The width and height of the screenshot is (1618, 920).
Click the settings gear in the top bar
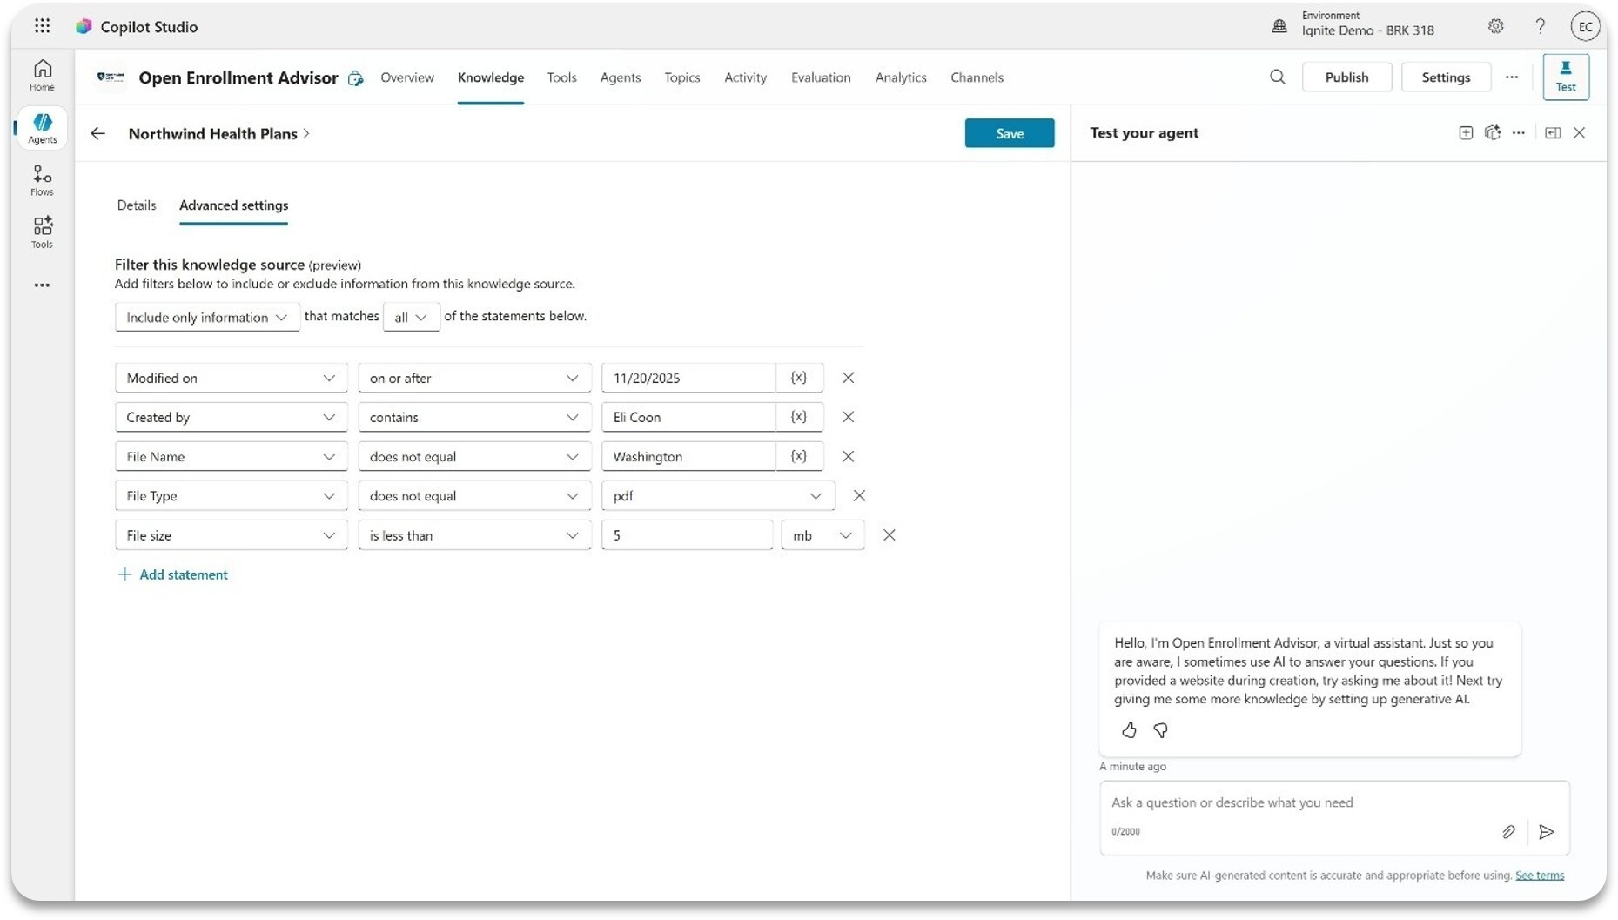(x=1496, y=26)
